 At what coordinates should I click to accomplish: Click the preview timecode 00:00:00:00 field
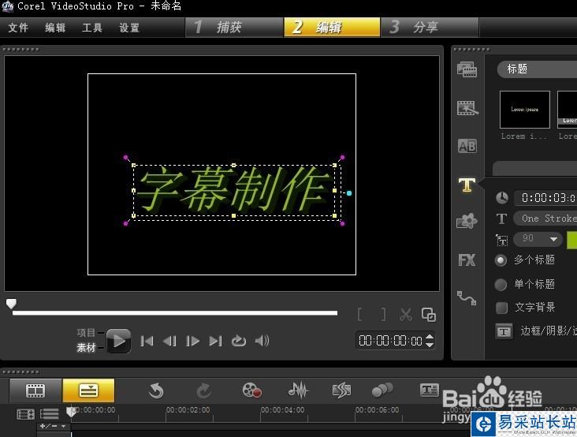pos(390,341)
